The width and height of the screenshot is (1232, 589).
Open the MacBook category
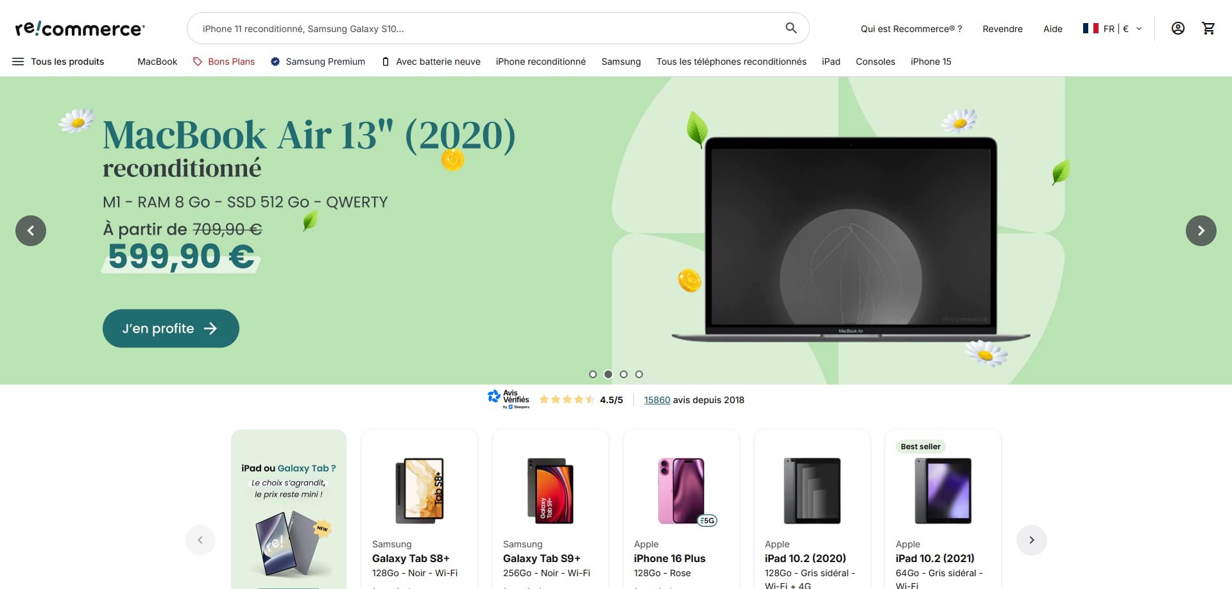coord(157,62)
